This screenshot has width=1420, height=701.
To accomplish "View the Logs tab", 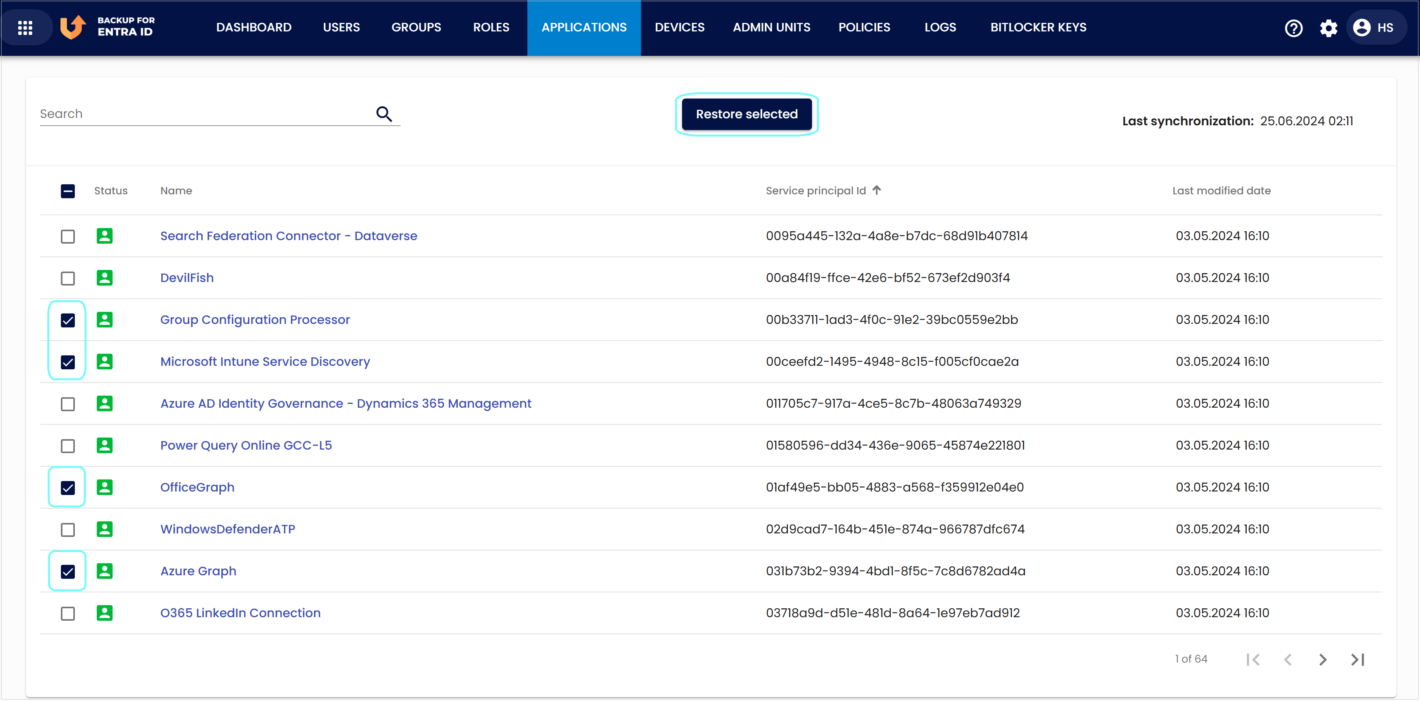I will point(940,28).
